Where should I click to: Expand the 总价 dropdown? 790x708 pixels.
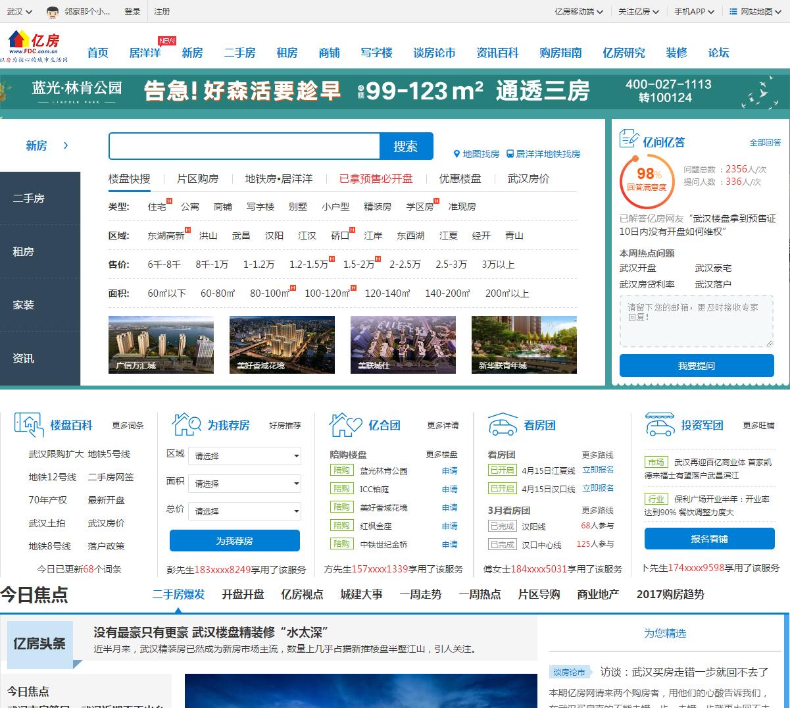click(x=244, y=511)
